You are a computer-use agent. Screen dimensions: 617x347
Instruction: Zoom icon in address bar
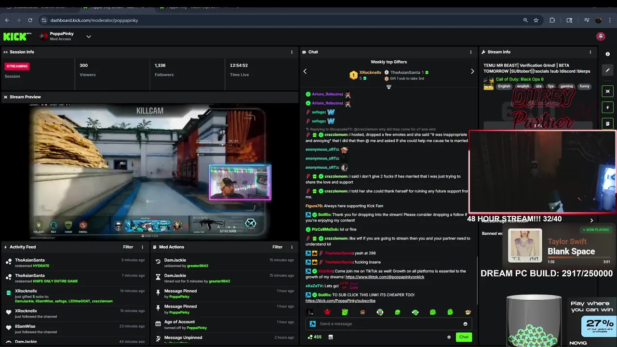(525, 20)
